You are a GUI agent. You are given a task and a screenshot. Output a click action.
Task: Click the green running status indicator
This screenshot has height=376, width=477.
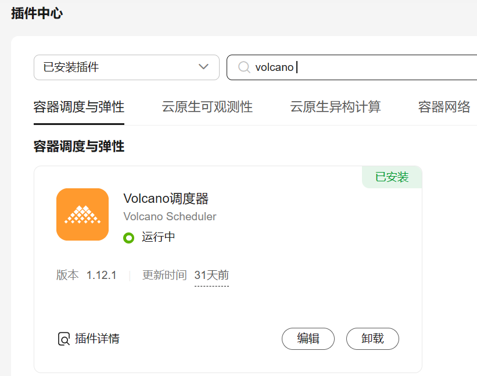[129, 237]
